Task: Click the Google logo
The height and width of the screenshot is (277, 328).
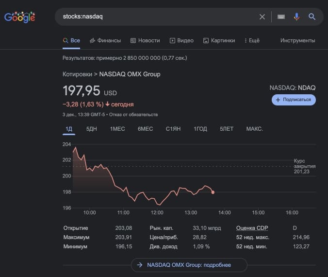Action: (x=20, y=17)
